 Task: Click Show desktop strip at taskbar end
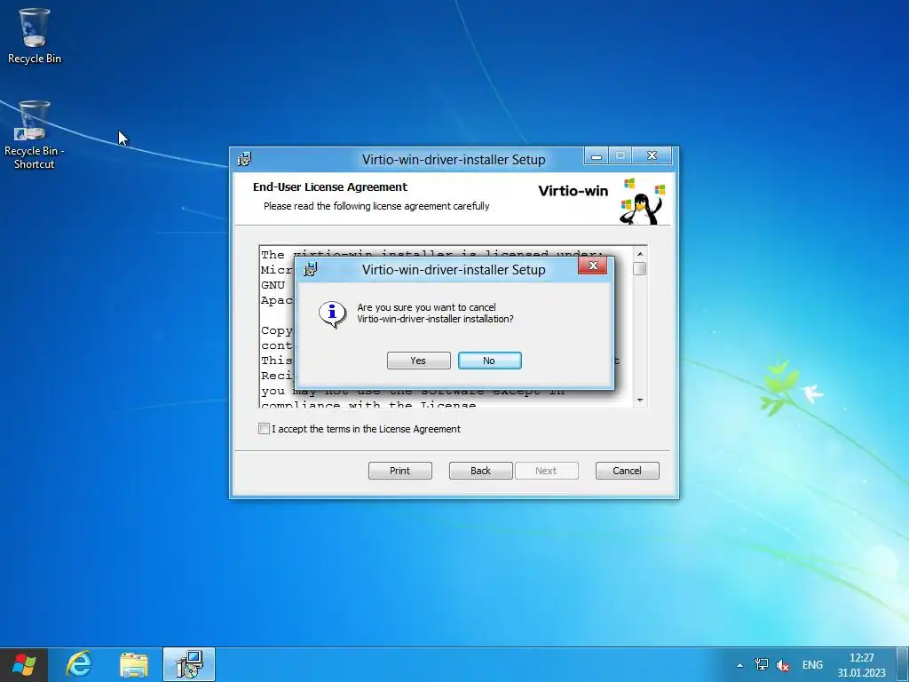tap(905, 664)
